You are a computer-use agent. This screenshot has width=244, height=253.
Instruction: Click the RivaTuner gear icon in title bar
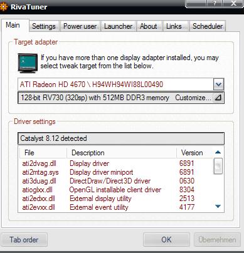coord(3,7)
